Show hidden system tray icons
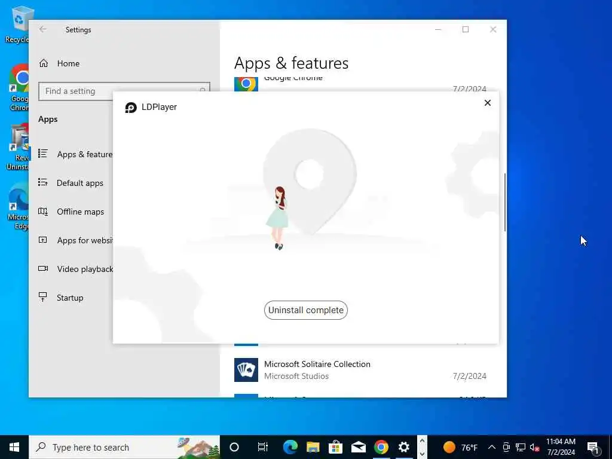The width and height of the screenshot is (612, 459). pos(492,447)
